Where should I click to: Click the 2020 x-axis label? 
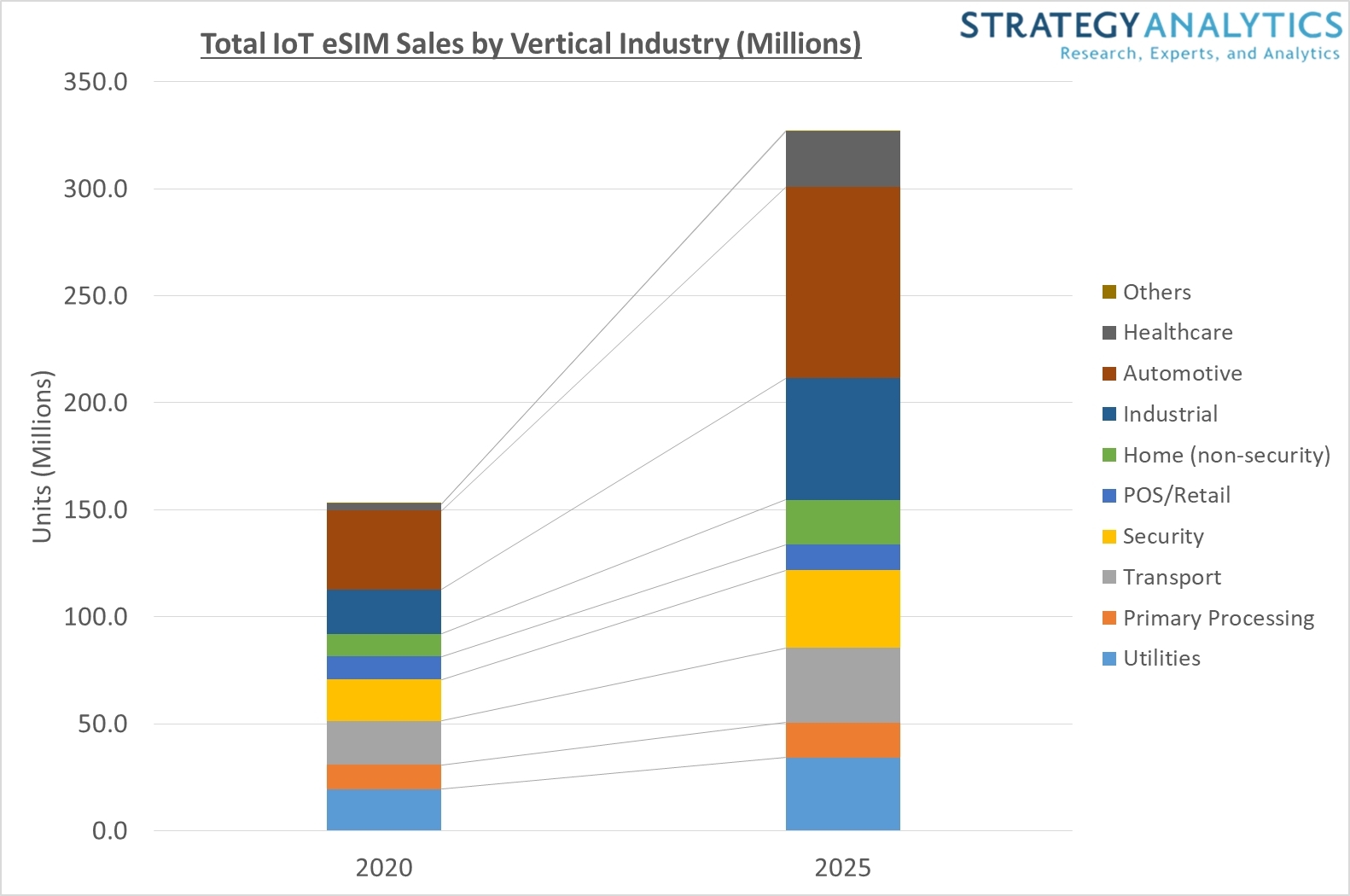tap(384, 868)
